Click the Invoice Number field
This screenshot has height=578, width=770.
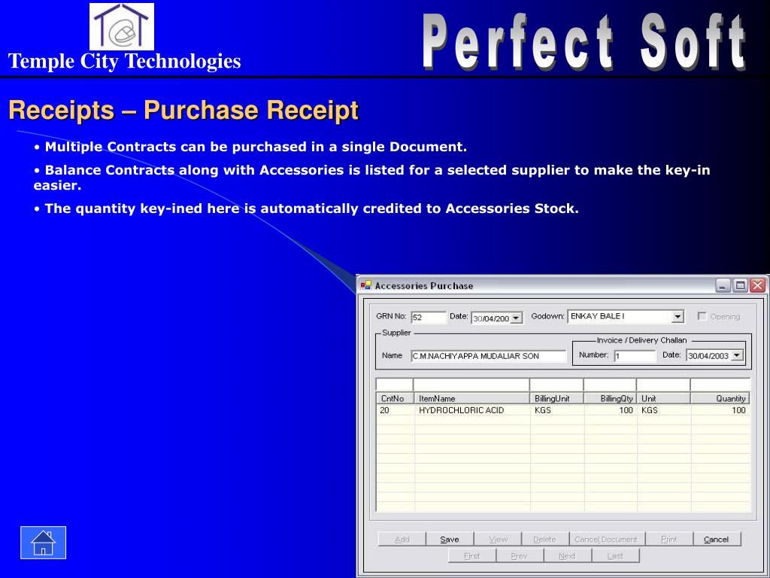coord(635,356)
